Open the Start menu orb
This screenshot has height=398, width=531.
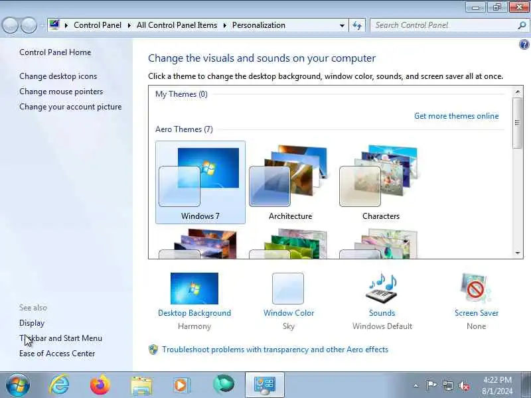pyautogui.click(x=18, y=385)
